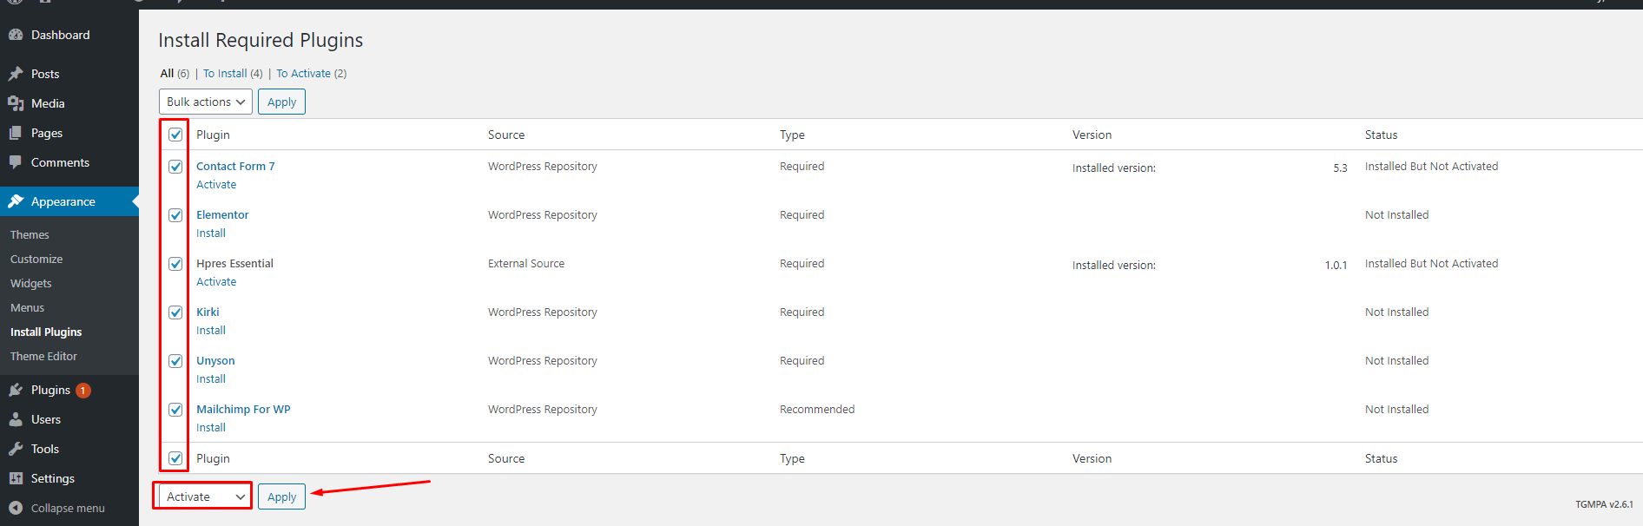Click the Plugins plug icon

16,390
